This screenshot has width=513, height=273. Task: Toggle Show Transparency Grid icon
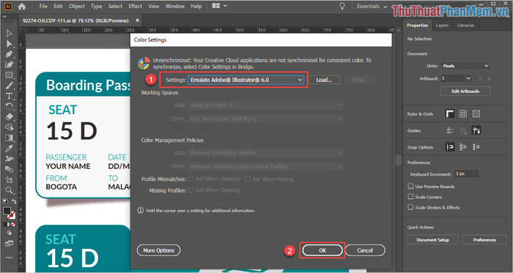(476, 113)
